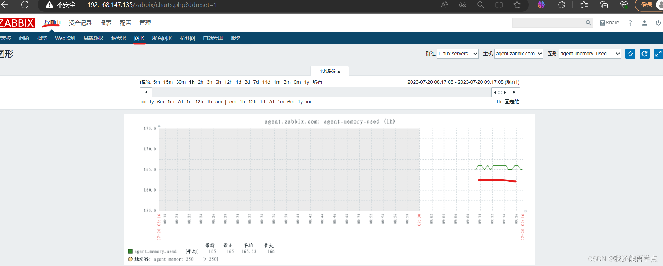Add graph to favourites star button
Viewport: 663px width, 266px height.
coord(630,54)
